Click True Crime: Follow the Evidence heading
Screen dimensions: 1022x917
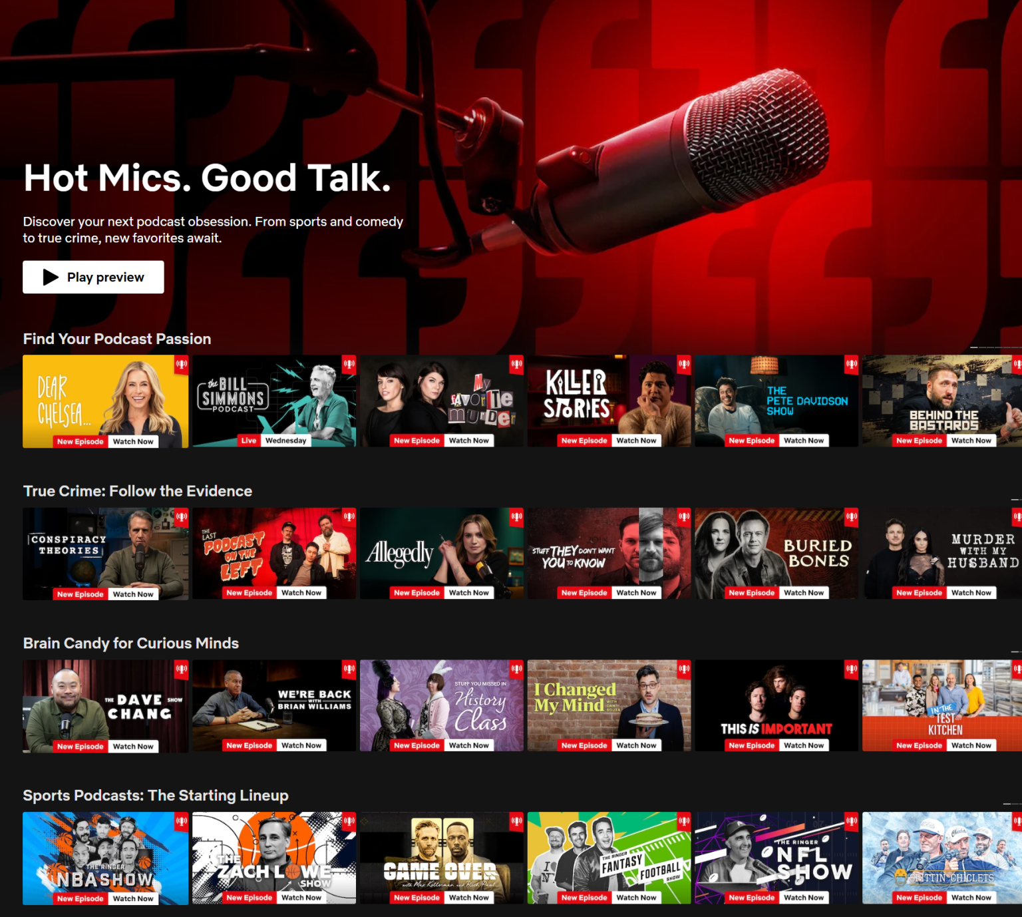138,491
